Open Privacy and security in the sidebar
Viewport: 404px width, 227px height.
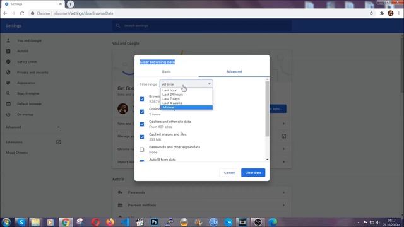(x=33, y=73)
